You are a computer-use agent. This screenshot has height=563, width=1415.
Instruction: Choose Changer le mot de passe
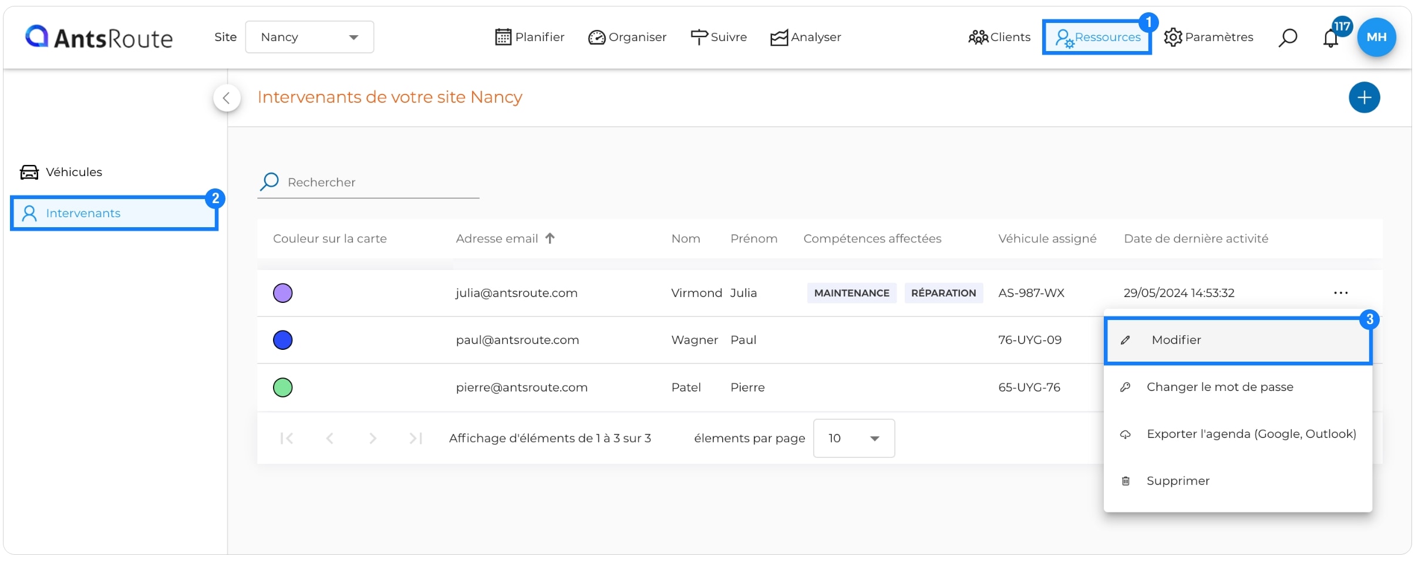tap(1238, 387)
